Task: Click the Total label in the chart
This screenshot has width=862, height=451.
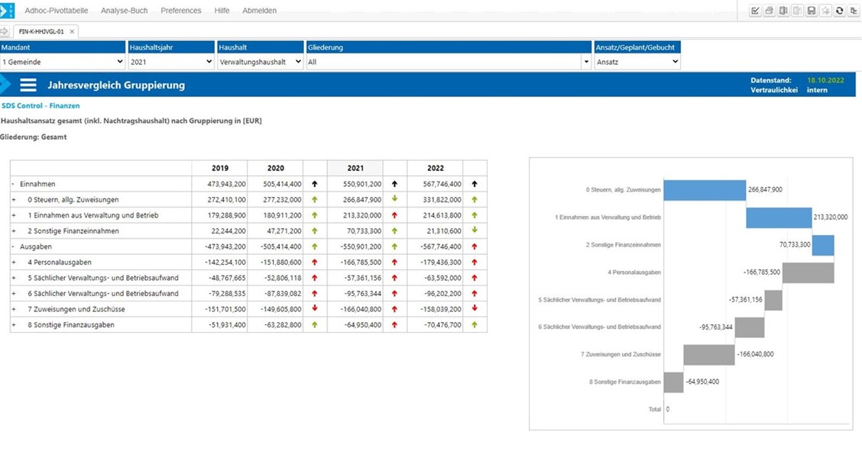Action: click(x=654, y=409)
